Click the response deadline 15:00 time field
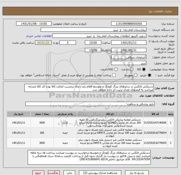This screenshot has height=175, width=181. [93, 43]
